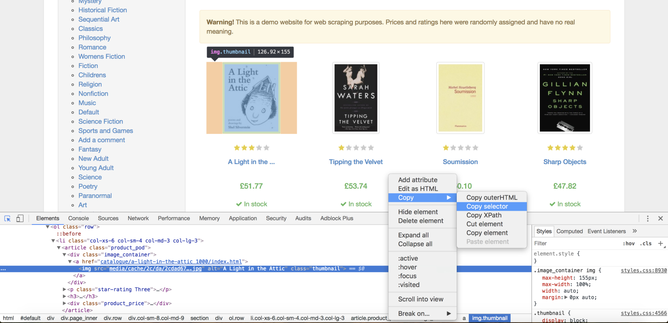
Task: Select the ol.row breadcrumb item
Action: (x=236, y=318)
